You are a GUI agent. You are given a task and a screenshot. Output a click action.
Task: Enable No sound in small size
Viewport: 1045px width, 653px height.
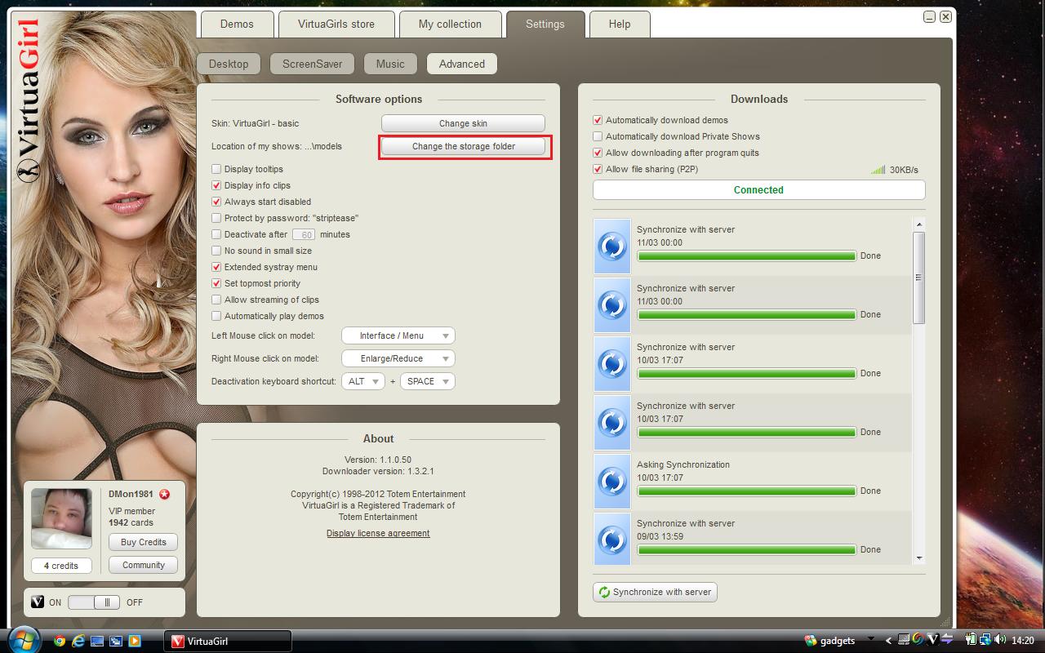[x=216, y=251]
